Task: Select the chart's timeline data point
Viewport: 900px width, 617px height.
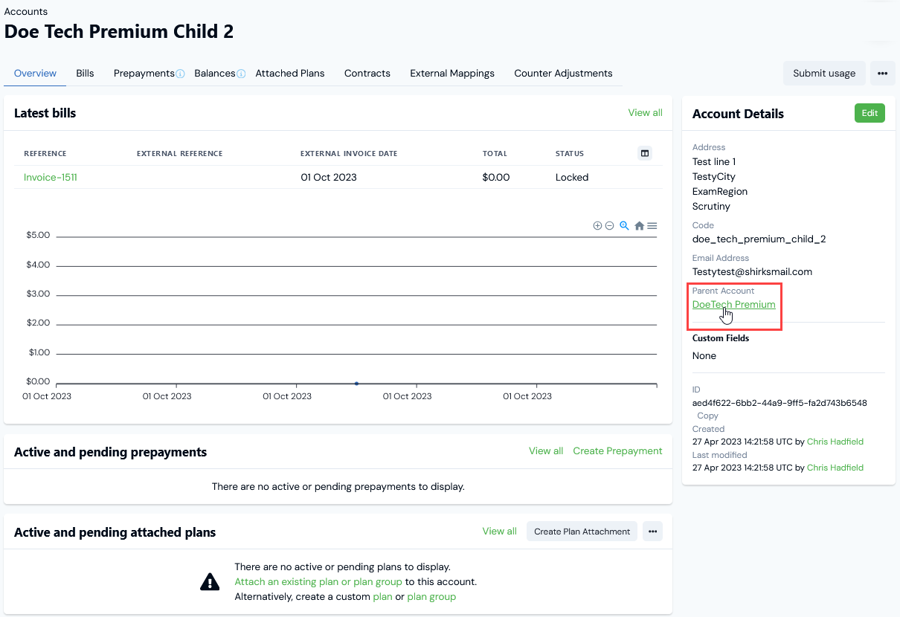Action: (x=356, y=382)
